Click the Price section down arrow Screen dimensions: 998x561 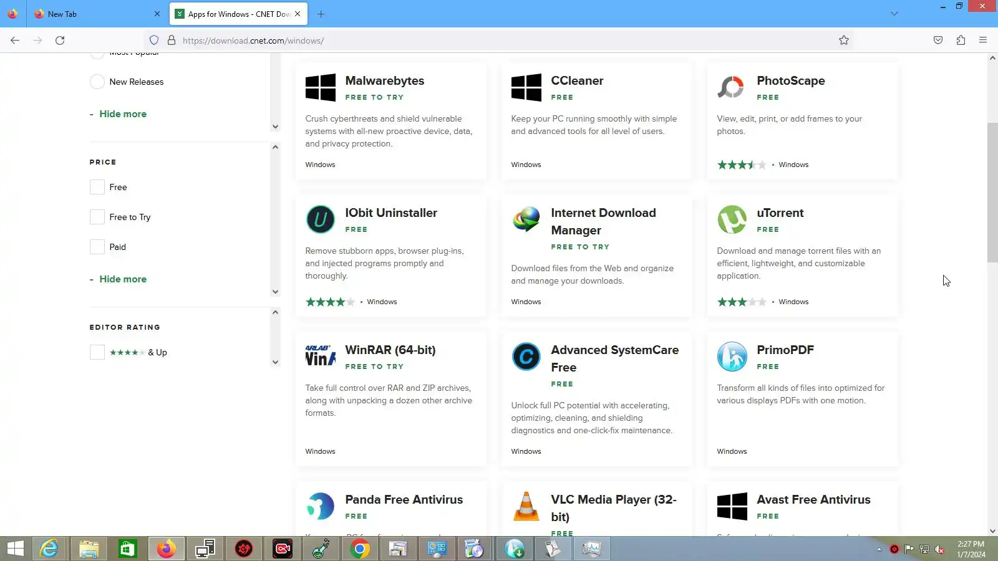point(275,292)
